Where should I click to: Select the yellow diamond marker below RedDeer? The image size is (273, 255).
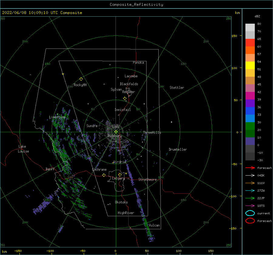coord(125,99)
